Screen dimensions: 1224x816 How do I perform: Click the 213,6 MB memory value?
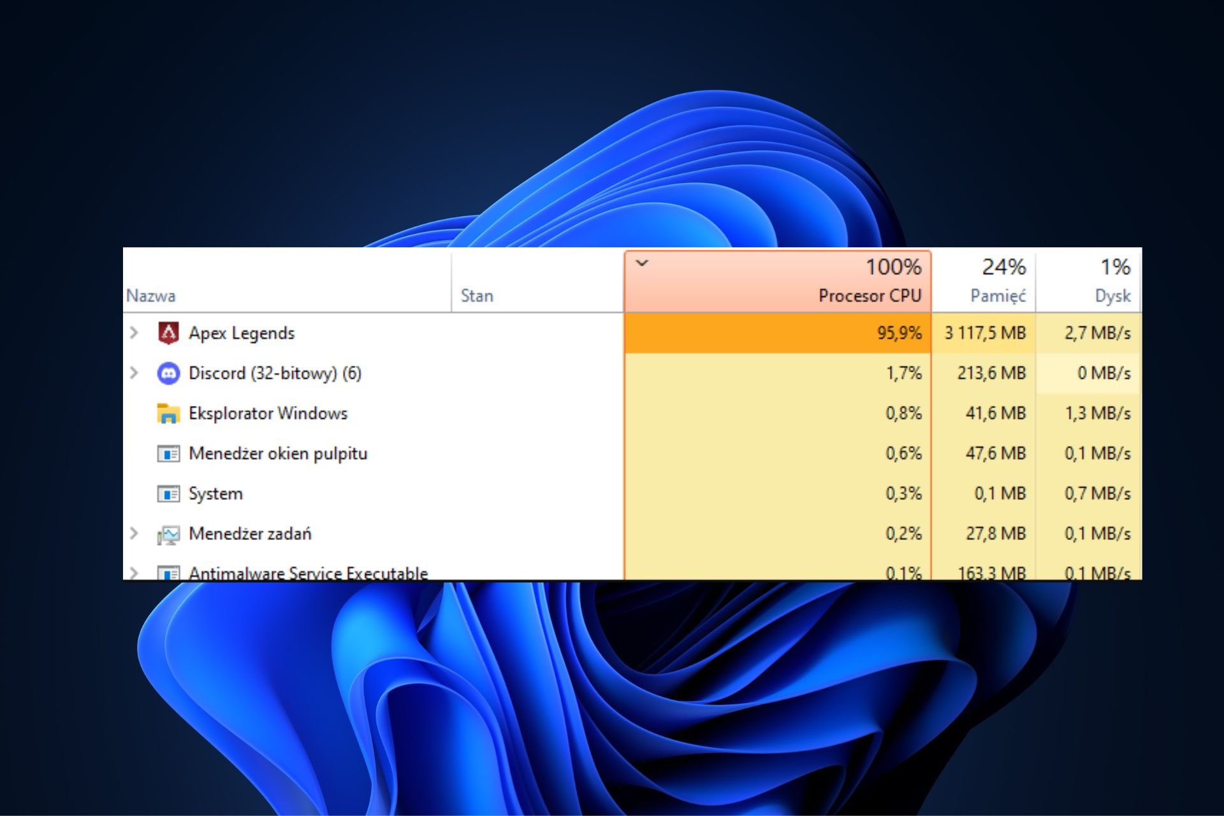[x=991, y=373]
